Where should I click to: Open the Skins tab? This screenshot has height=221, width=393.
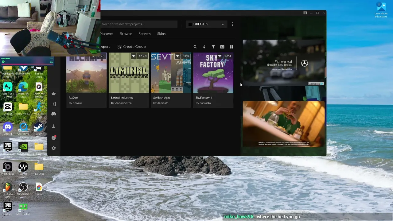161,34
